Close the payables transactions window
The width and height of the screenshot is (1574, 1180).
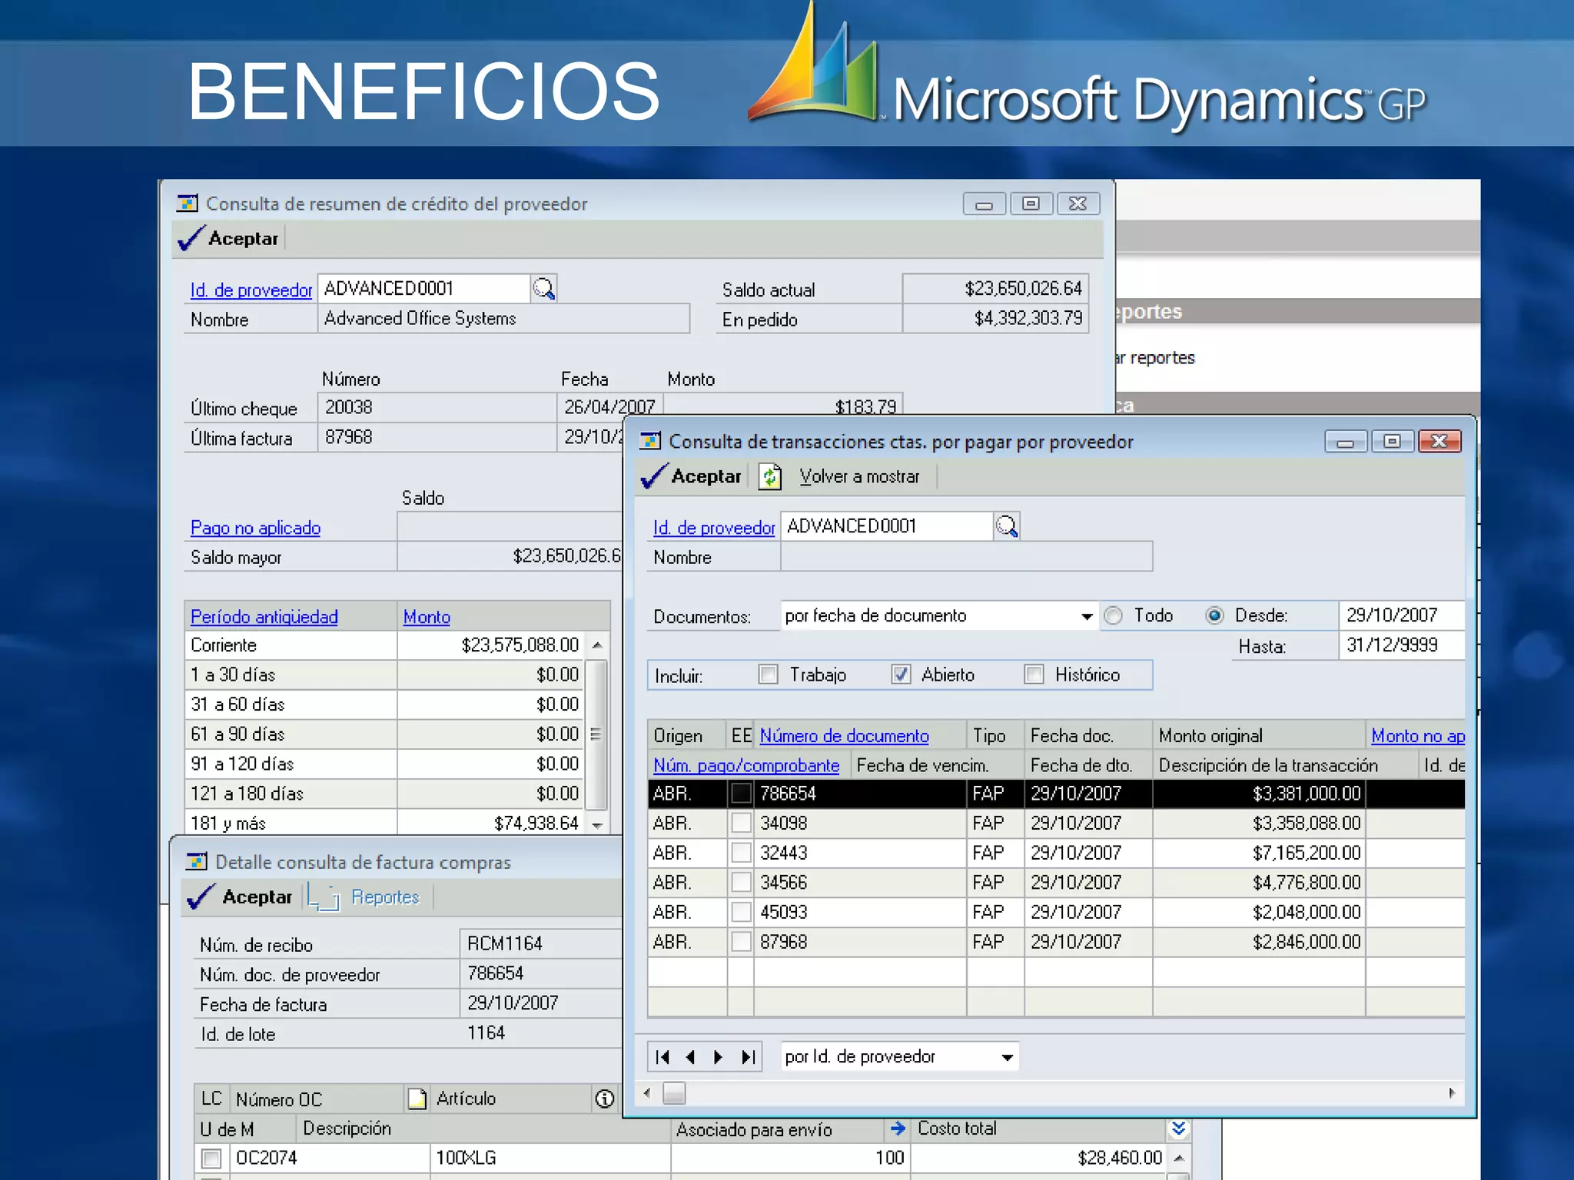[1440, 442]
